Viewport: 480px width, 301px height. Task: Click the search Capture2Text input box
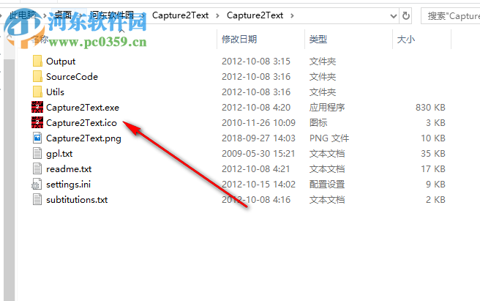[450, 15]
